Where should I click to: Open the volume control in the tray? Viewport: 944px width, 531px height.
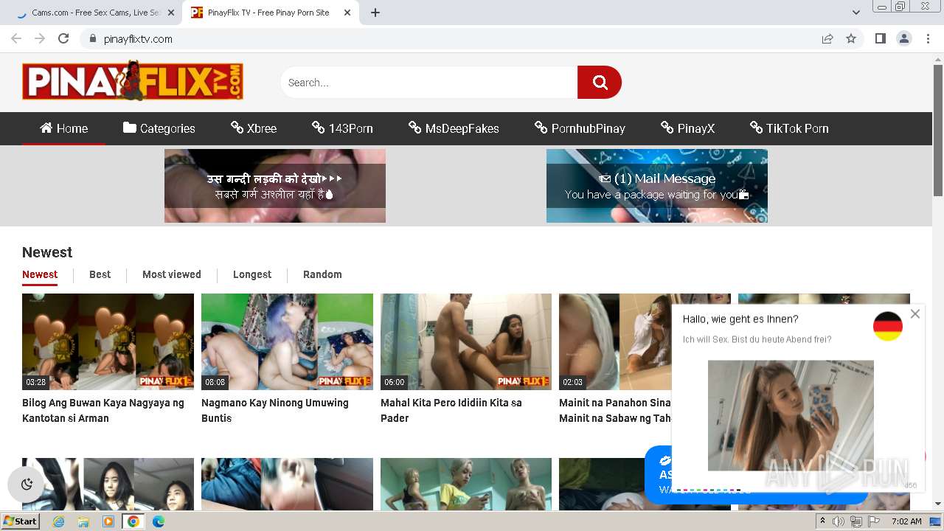pyautogui.click(x=839, y=521)
